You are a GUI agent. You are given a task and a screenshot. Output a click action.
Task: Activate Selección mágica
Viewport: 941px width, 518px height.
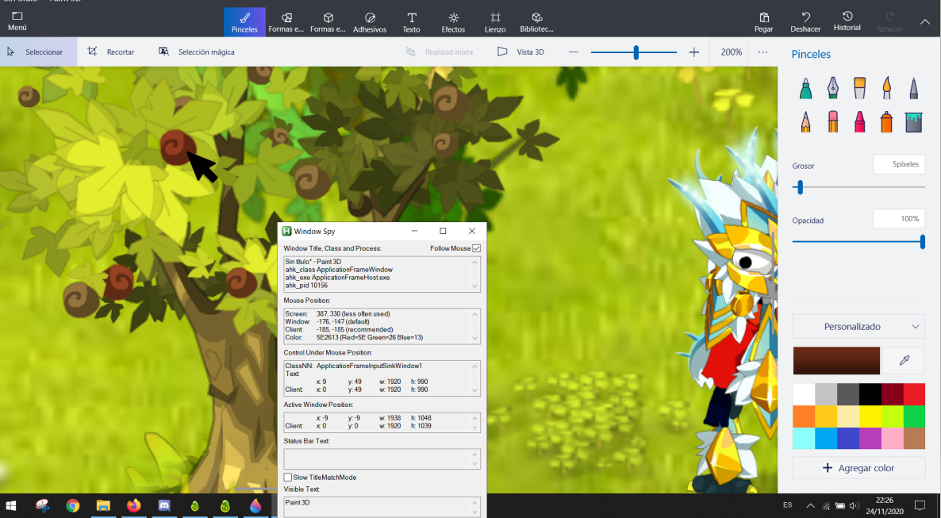click(196, 52)
